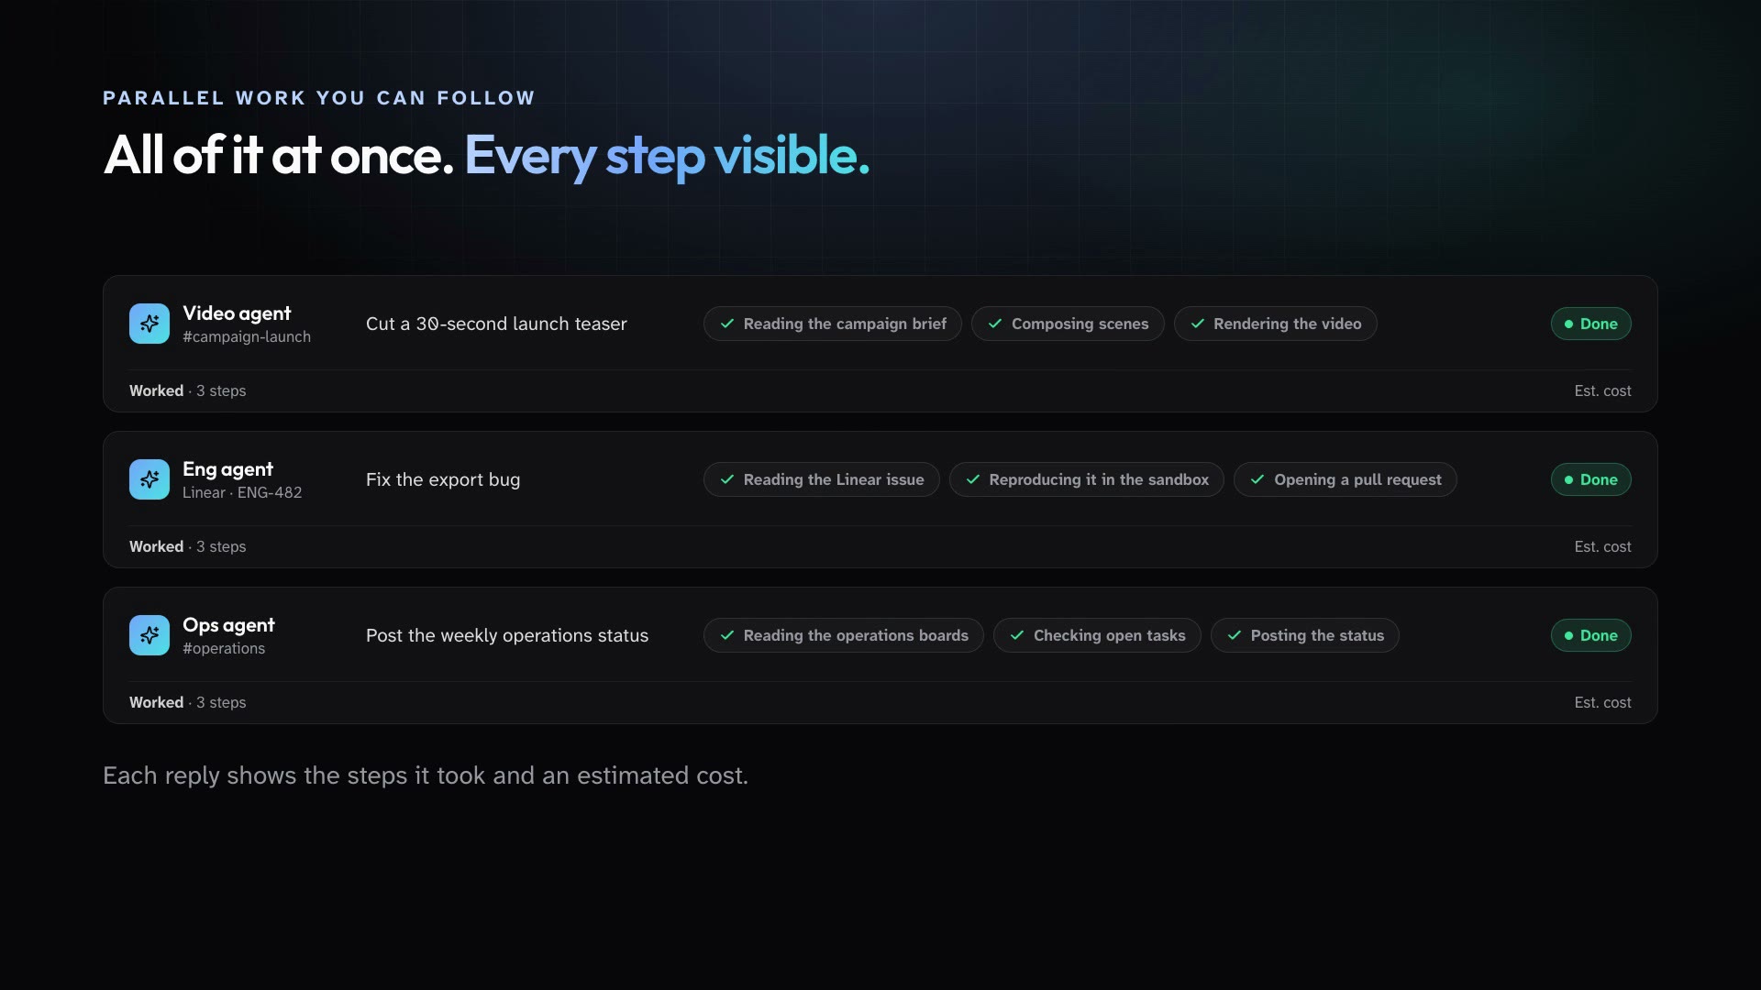Click Fix the export bug text
This screenshot has height=990, width=1761.
click(x=443, y=479)
